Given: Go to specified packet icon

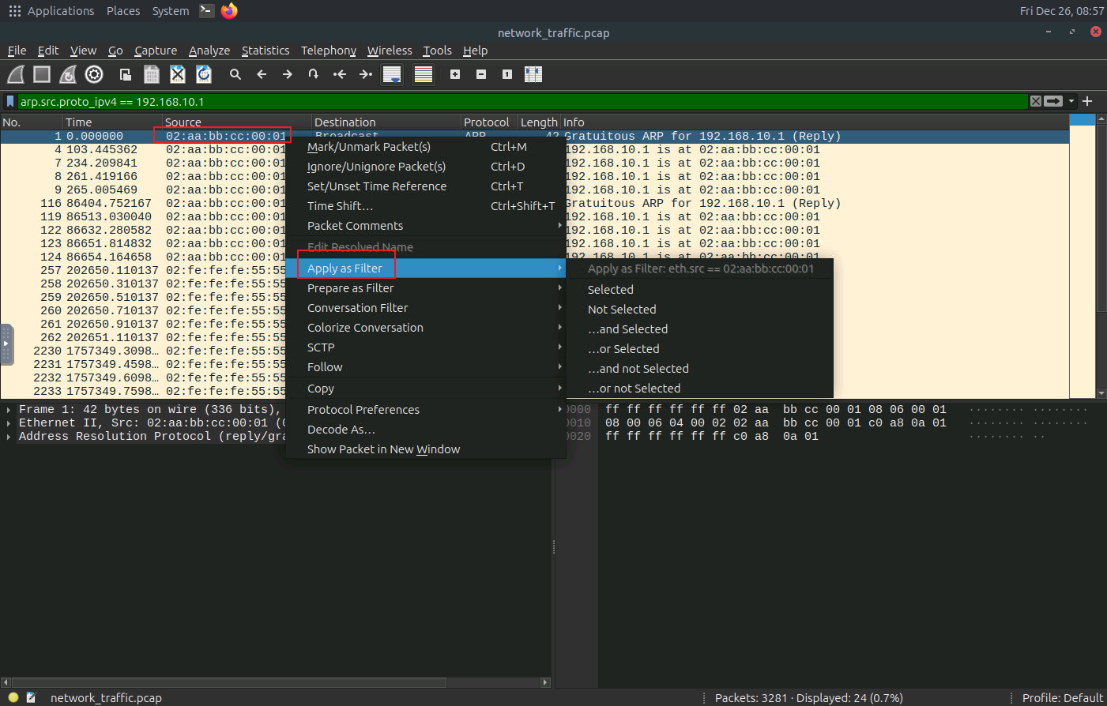Looking at the screenshot, I should coord(314,74).
